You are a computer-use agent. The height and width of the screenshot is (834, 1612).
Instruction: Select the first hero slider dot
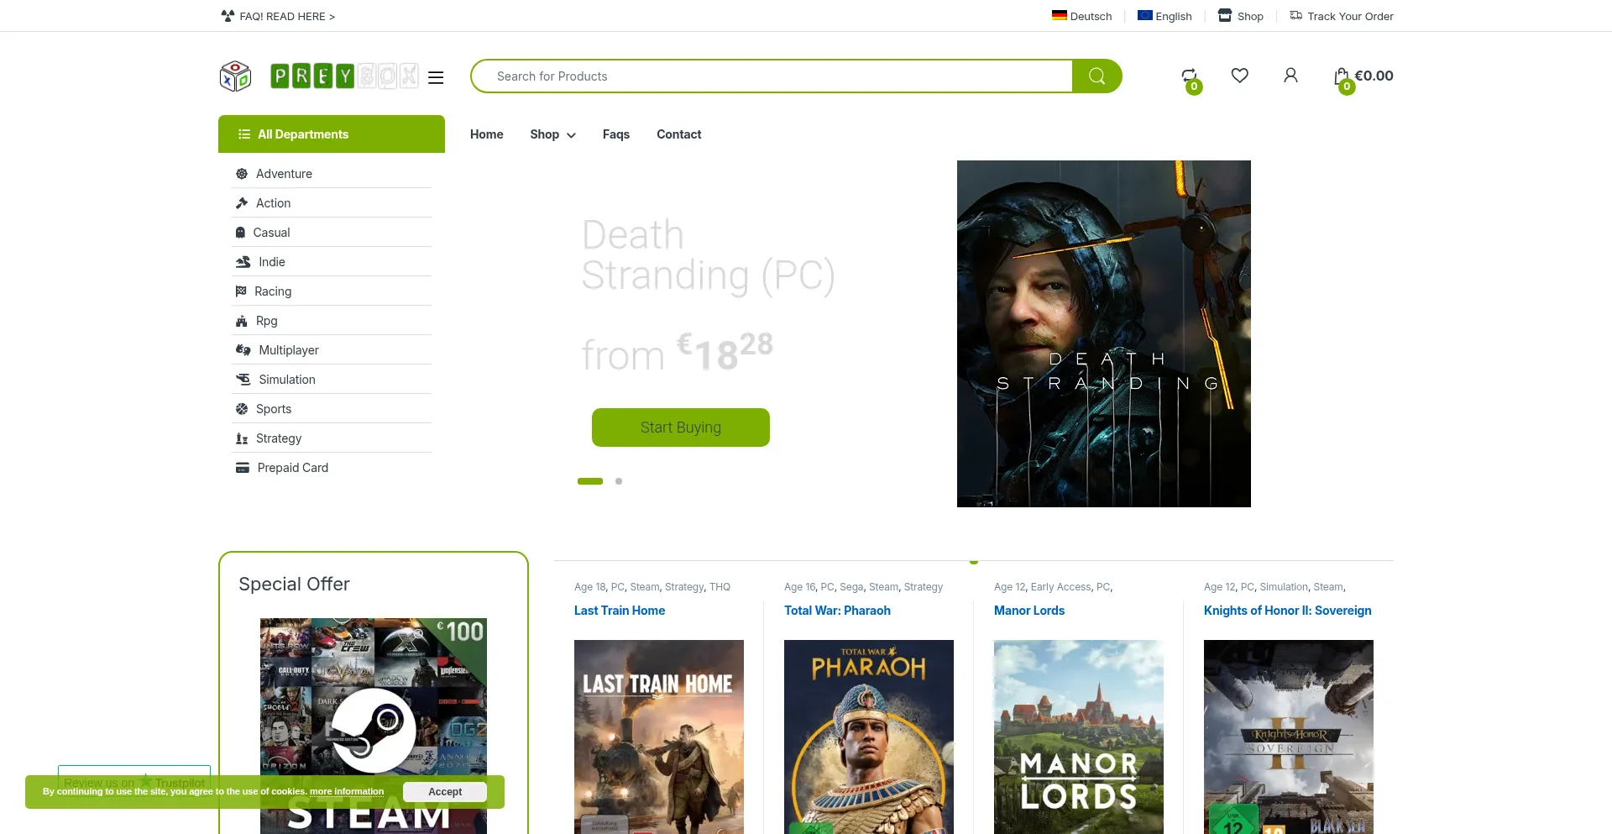pos(590,481)
